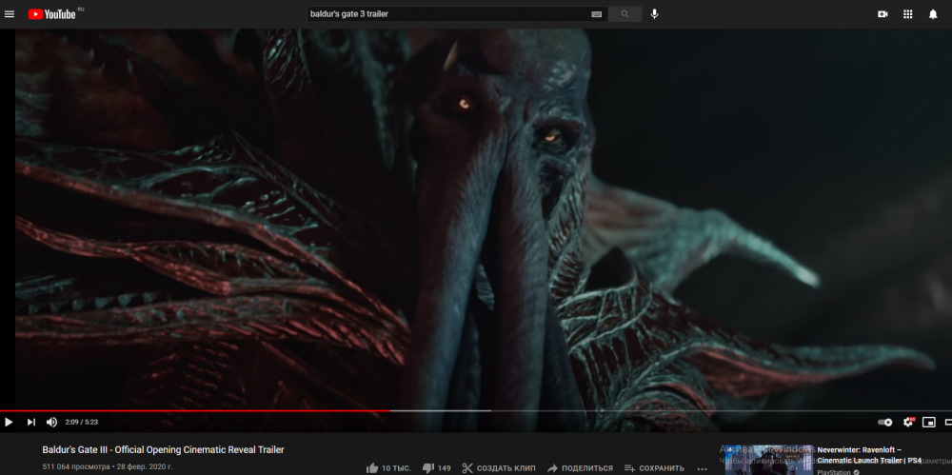Dislike the video with thumbs down

[x=428, y=468]
